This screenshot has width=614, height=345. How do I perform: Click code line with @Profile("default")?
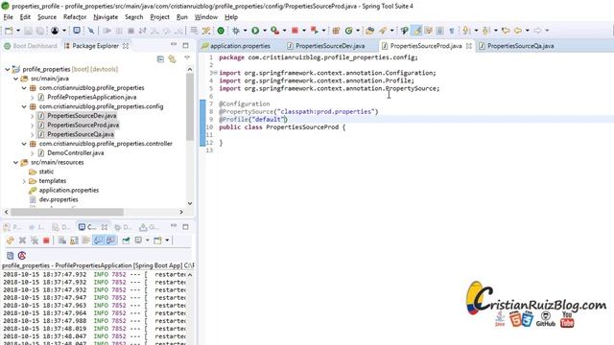click(253, 119)
